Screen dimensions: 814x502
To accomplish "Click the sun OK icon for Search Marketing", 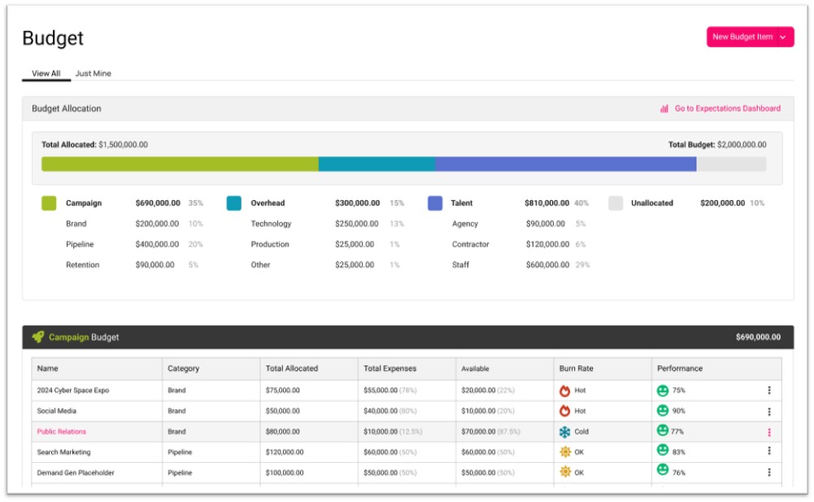I will coord(565,452).
